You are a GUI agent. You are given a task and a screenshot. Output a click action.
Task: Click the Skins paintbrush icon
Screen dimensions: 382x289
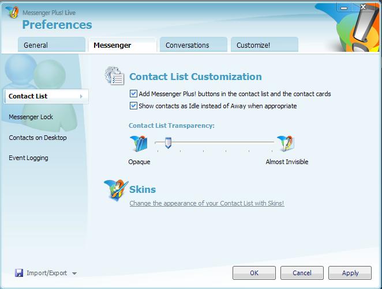(x=115, y=190)
